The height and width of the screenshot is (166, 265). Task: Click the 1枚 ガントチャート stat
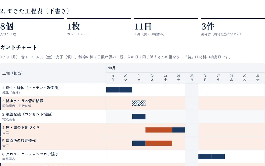(x=99, y=27)
